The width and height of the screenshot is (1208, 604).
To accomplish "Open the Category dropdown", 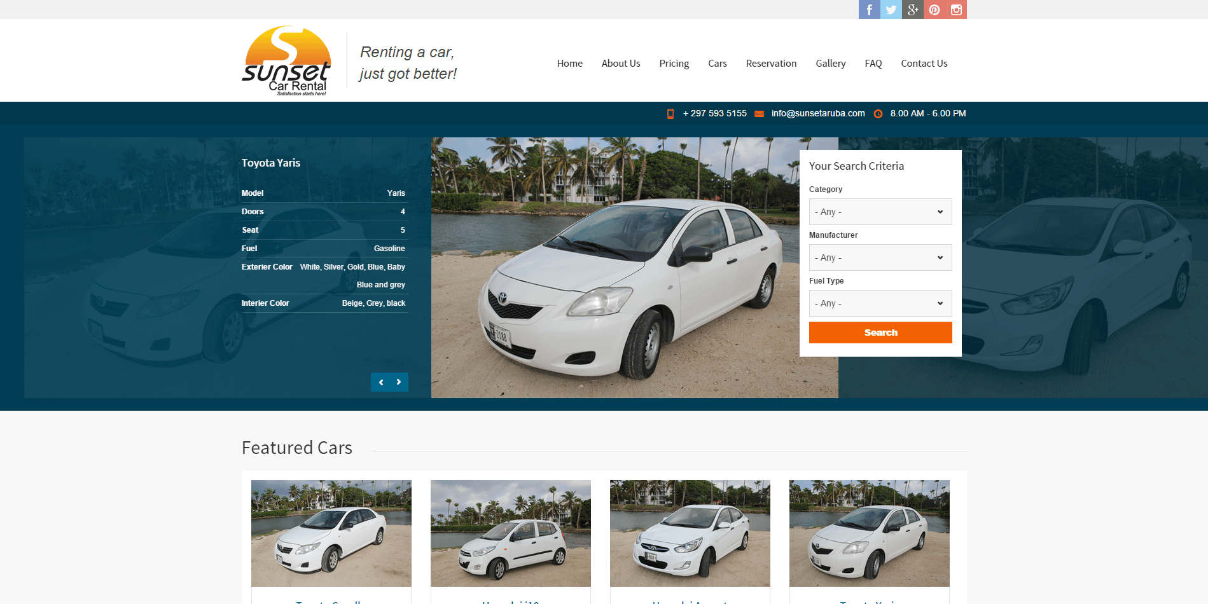I will click(x=880, y=211).
